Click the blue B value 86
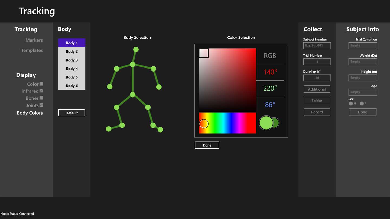Viewport: 390px width, 219px height. [x=270, y=105]
